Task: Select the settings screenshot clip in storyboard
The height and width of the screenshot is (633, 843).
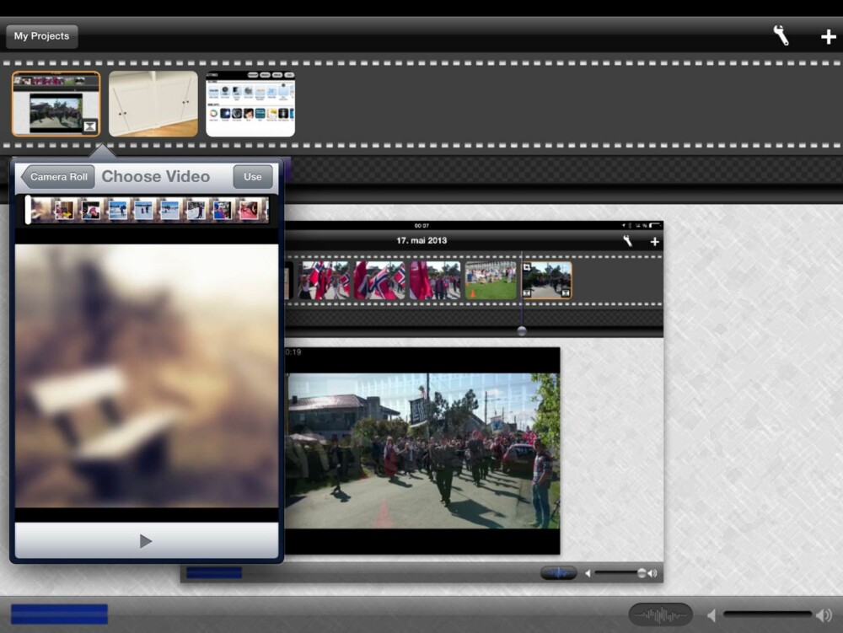Action: [x=250, y=104]
